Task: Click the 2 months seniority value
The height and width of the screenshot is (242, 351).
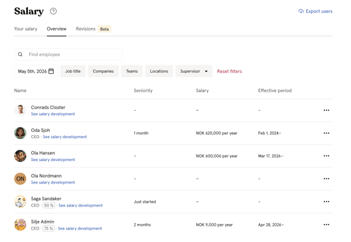Action: point(142,225)
